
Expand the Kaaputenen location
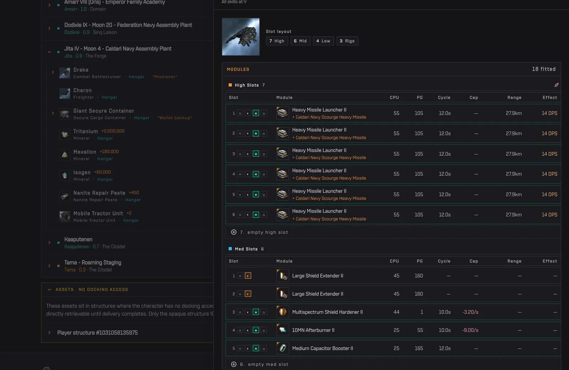[49, 243]
